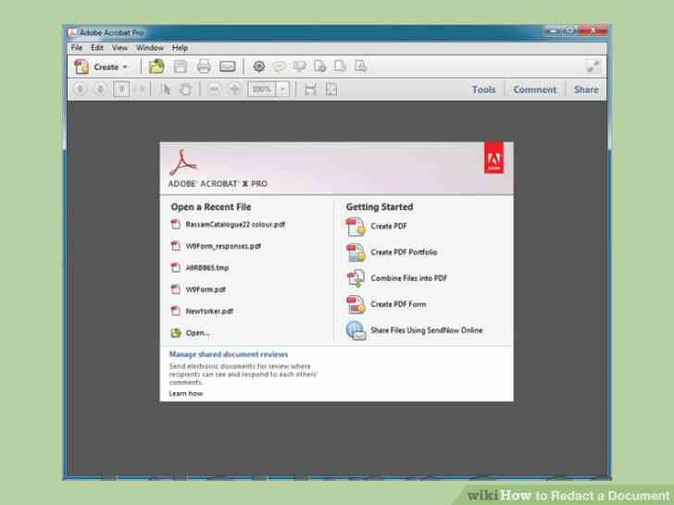Click the Save diskette icon
The width and height of the screenshot is (674, 505).
(181, 67)
